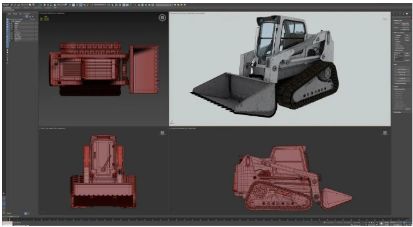
Task: Switch to the Object Paint ribbon tab
Action: [37, 8]
